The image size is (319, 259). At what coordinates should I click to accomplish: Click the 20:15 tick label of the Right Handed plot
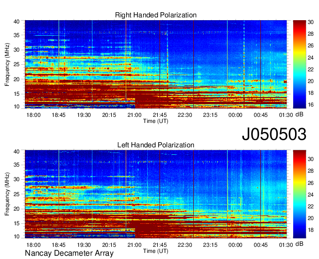click(109, 115)
